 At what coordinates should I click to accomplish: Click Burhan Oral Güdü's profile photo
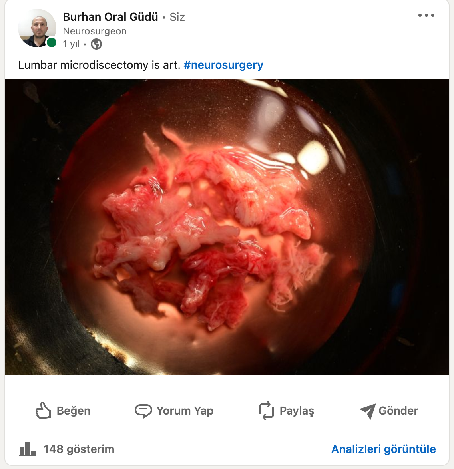(37, 28)
